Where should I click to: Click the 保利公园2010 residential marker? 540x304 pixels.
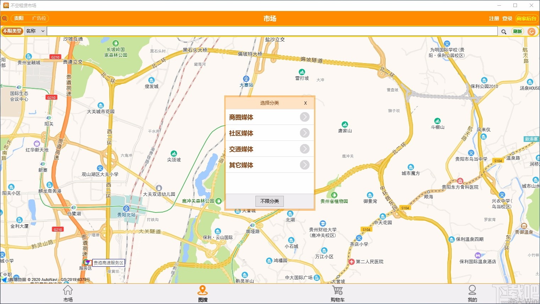click(484, 80)
